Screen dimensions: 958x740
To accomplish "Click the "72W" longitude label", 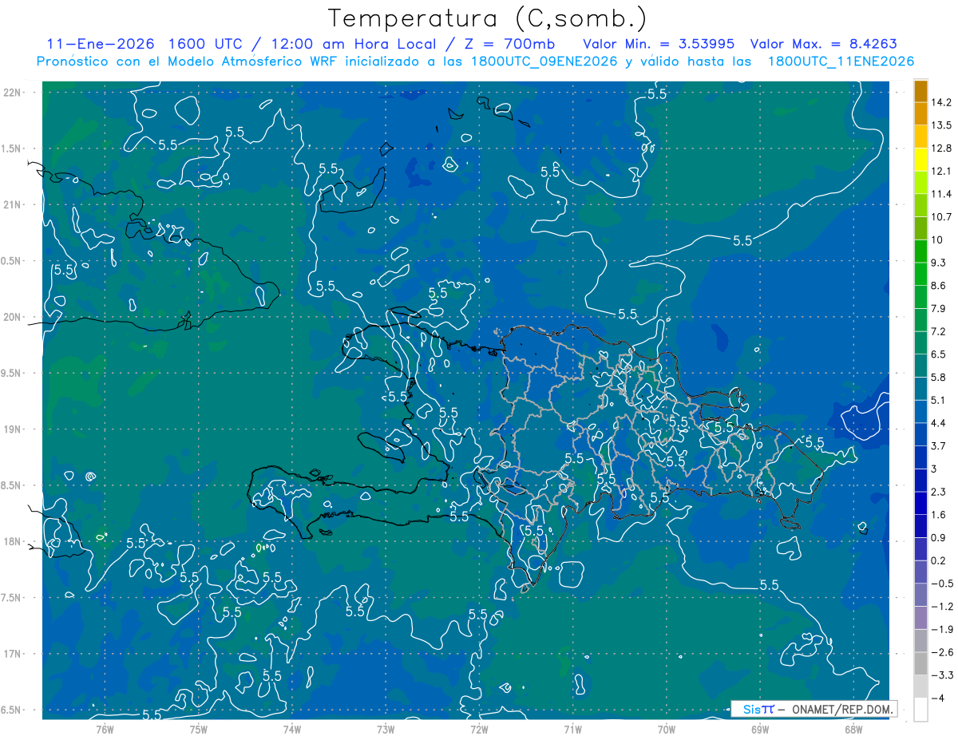I will point(479,729).
